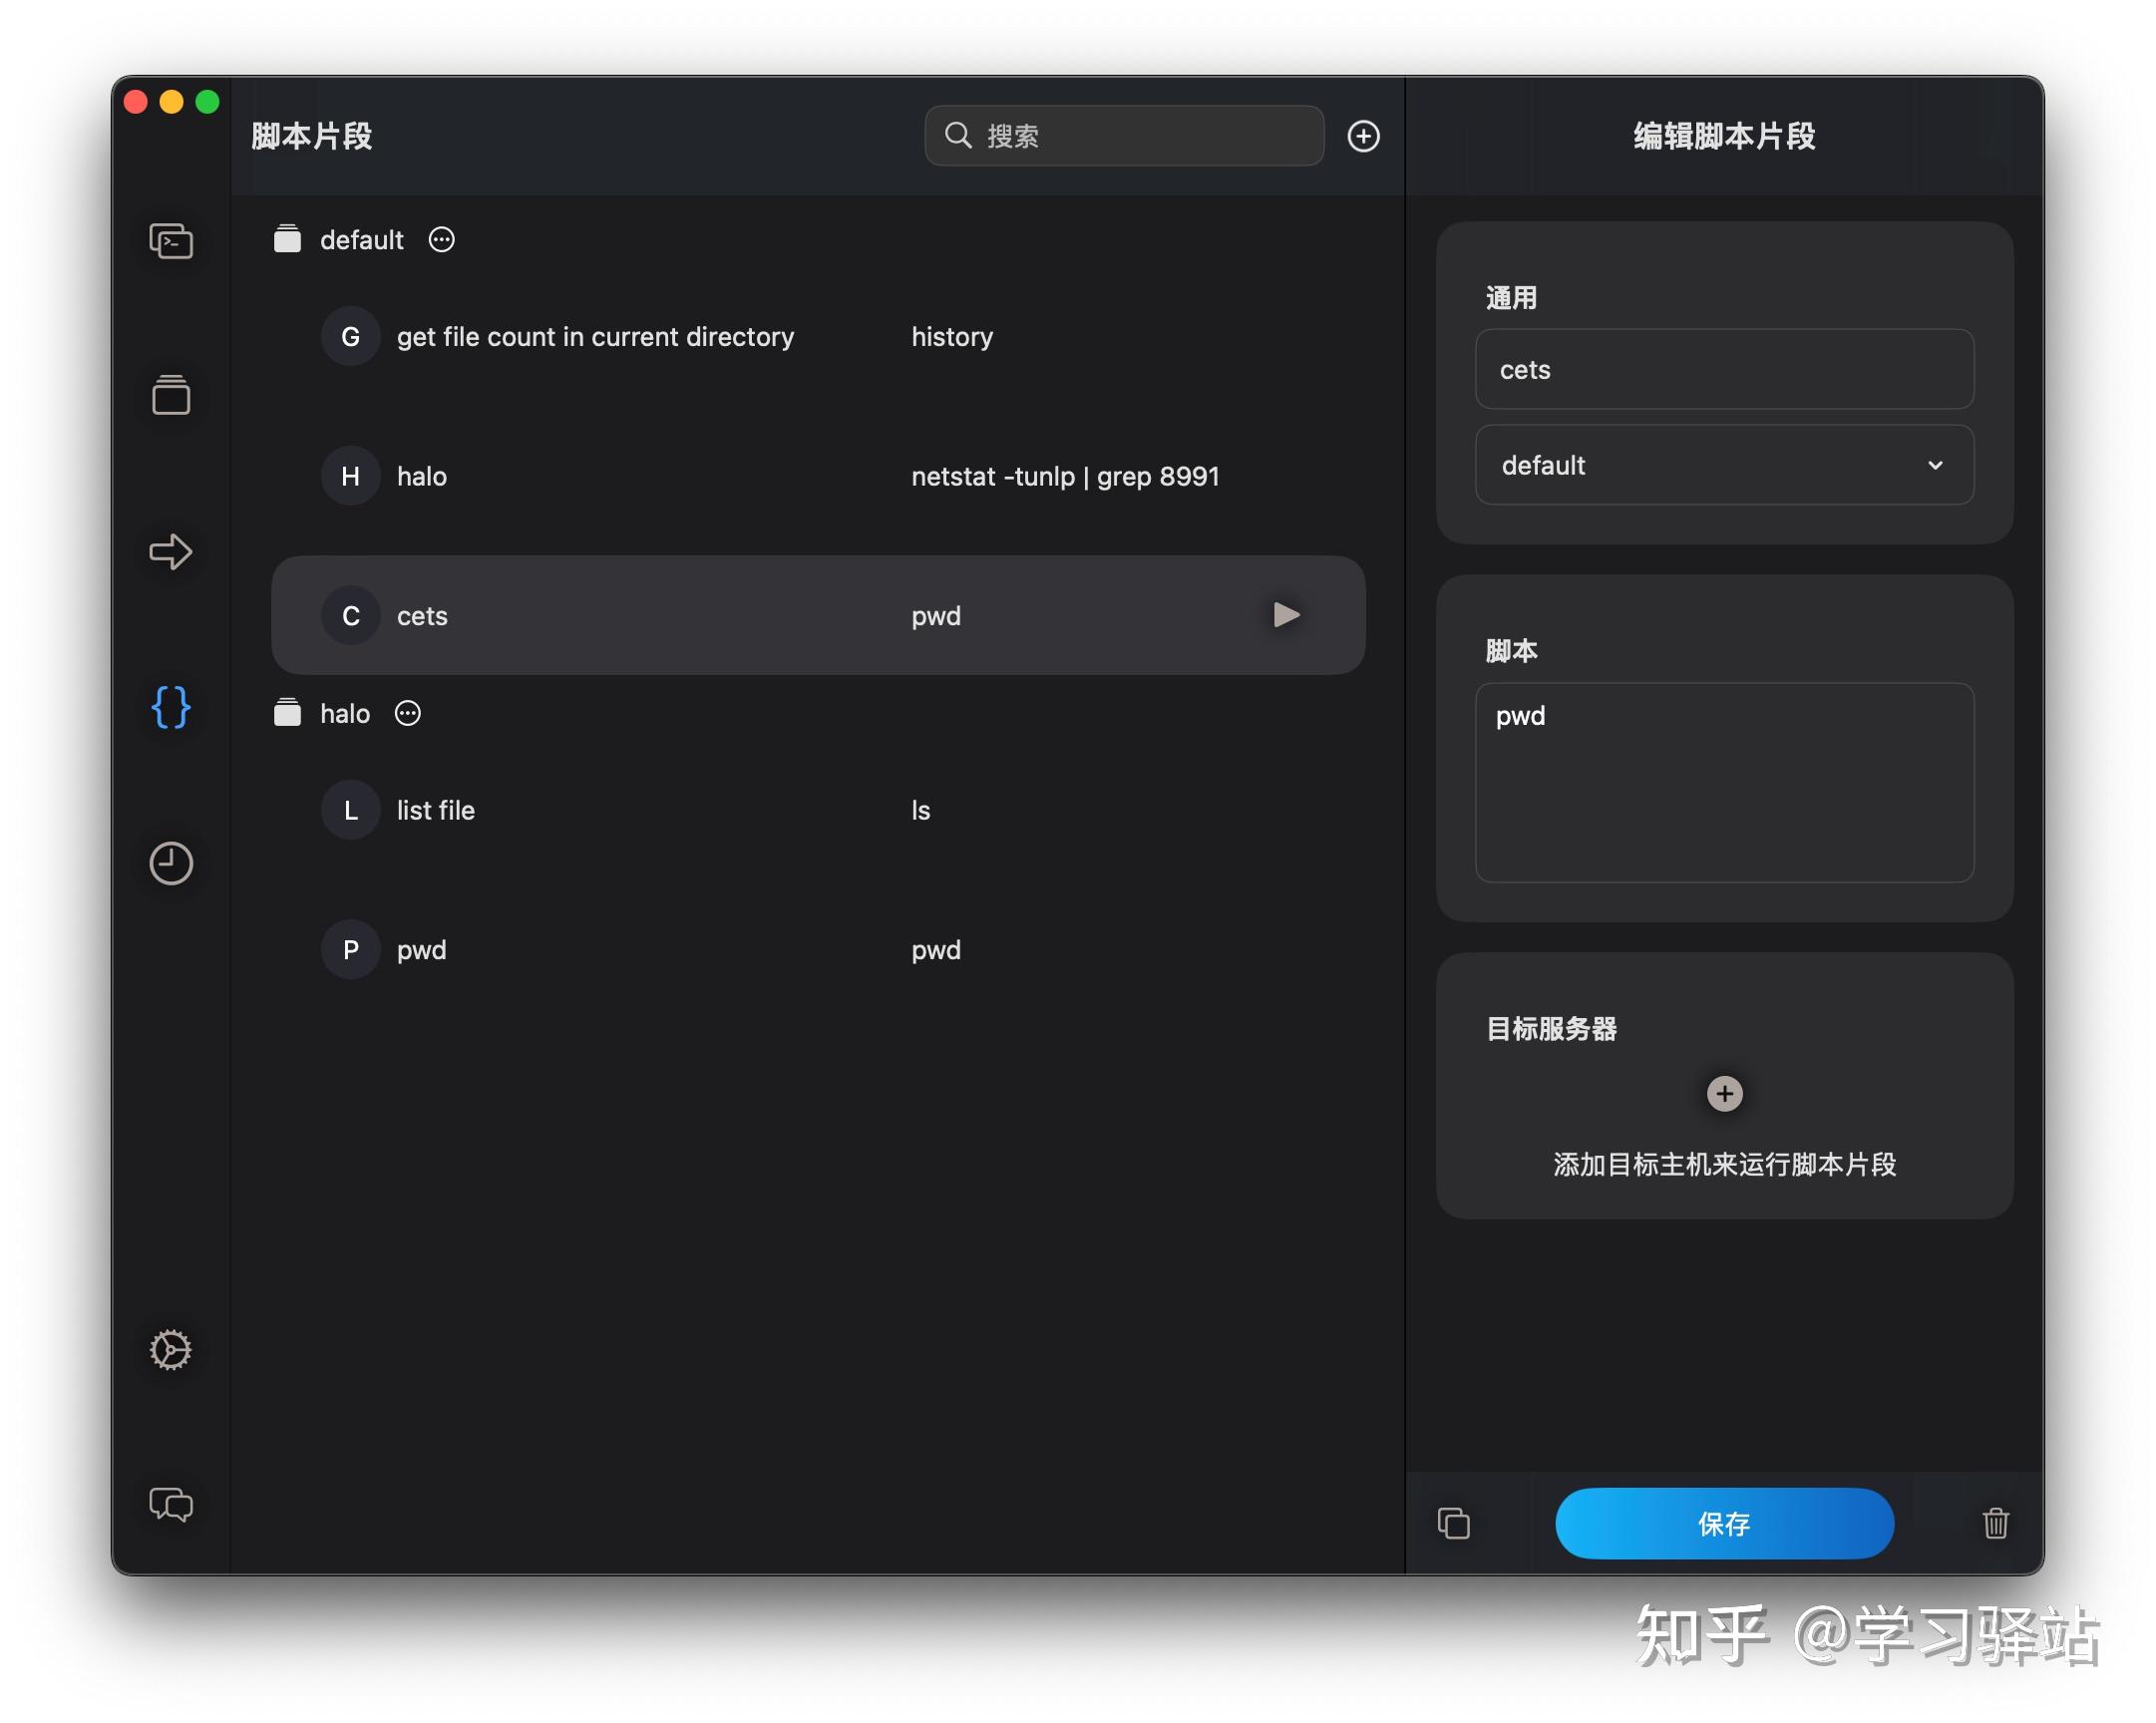Viewport: 2156px width, 1723px height.
Task: Open the default vault dropdown selector
Action: tap(1723, 465)
